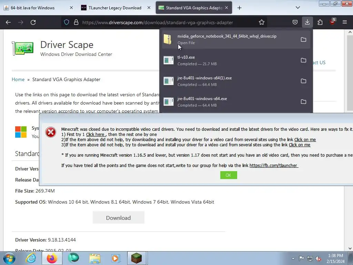Click the red error icon in dialog
This screenshot has height=265, width=353.
tap(51, 132)
